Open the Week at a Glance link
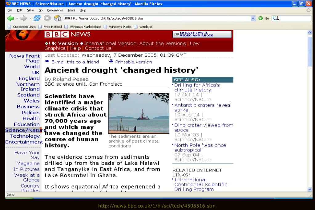 (27, 177)
